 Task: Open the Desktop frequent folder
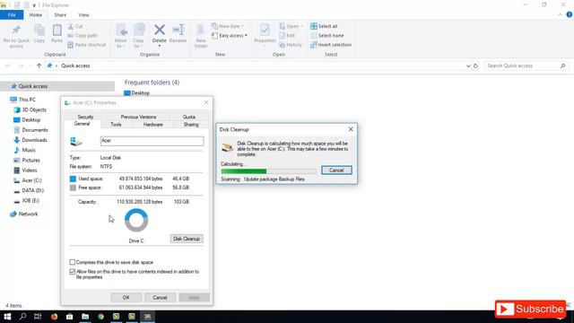coord(136,93)
